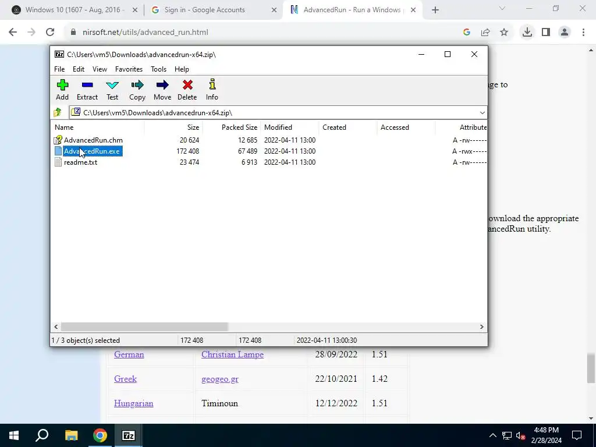Click the red Delete icon
The width and height of the screenshot is (596, 447).
[187, 85]
